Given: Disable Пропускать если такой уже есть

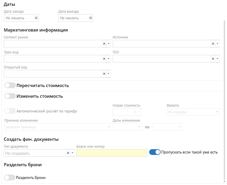Looking at the screenshot, I should (x=155, y=152).
